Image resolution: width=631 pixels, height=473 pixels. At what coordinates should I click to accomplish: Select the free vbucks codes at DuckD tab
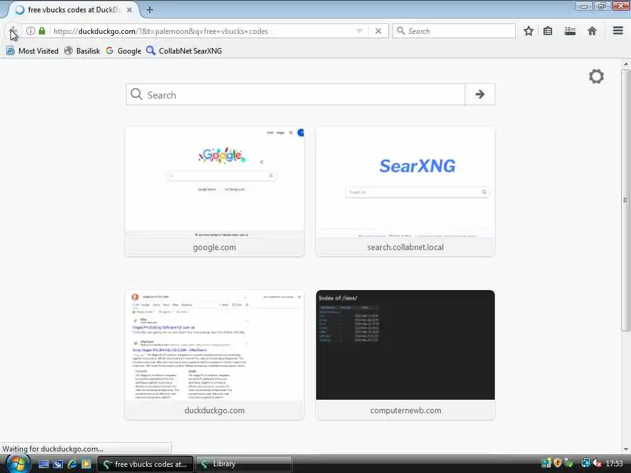tap(73, 10)
